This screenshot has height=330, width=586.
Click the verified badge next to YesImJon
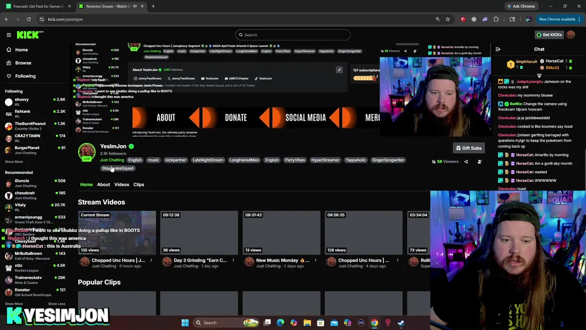[131, 147]
